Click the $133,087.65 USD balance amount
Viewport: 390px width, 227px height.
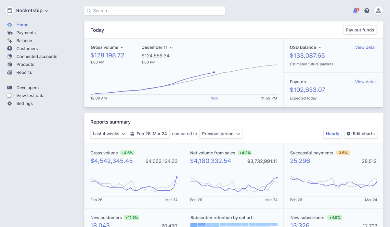[x=307, y=55]
